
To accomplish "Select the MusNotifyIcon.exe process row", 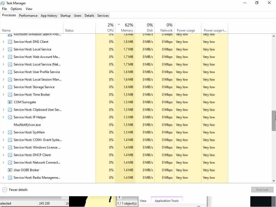I will click(114, 125).
